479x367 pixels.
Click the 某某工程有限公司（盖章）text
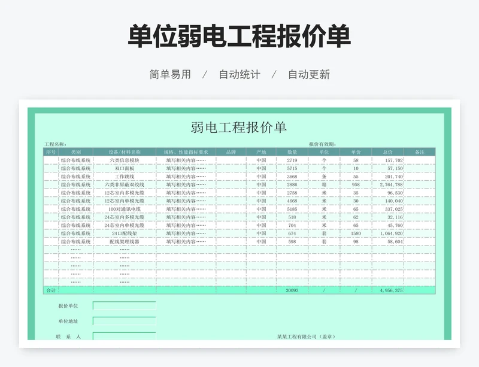pyautogui.click(x=306, y=336)
